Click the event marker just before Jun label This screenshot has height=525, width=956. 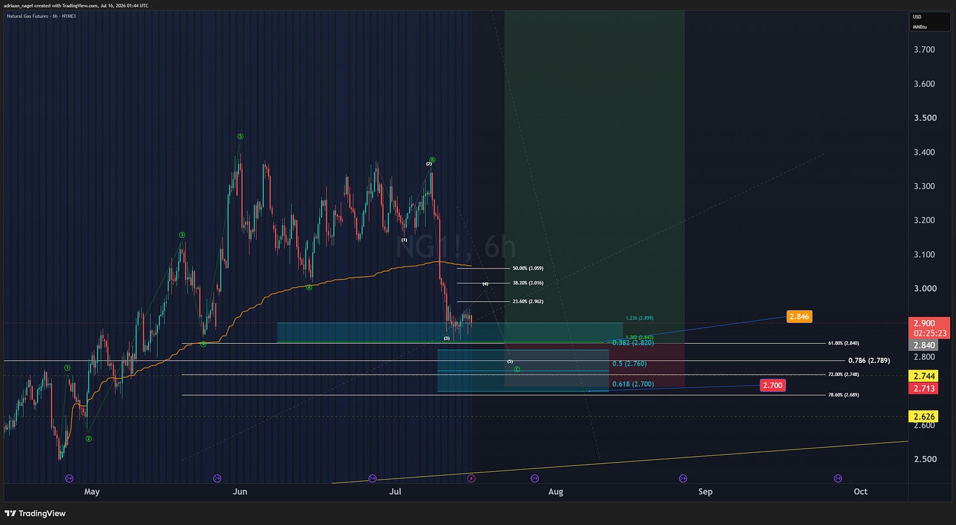(x=218, y=478)
